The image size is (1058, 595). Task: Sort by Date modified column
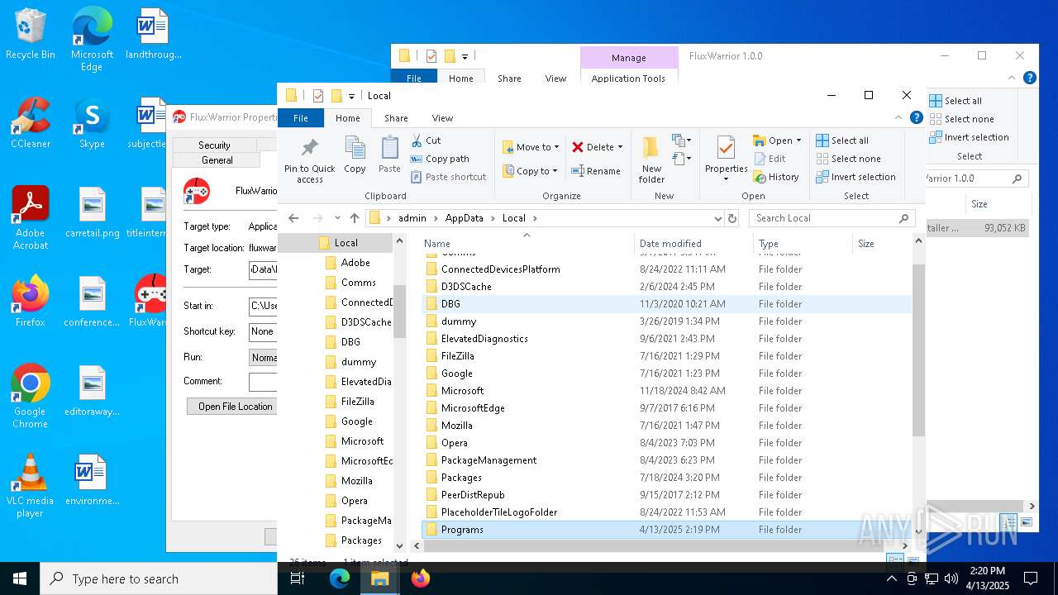tap(693, 244)
